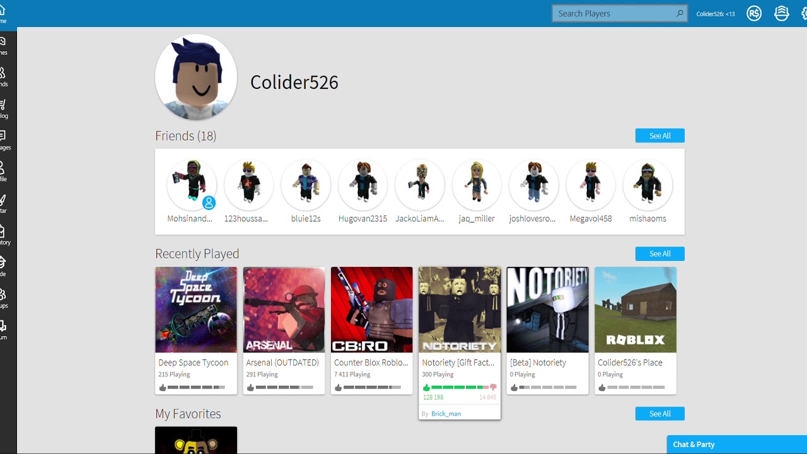Open friend Hugovan2315 avatar

click(x=363, y=185)
